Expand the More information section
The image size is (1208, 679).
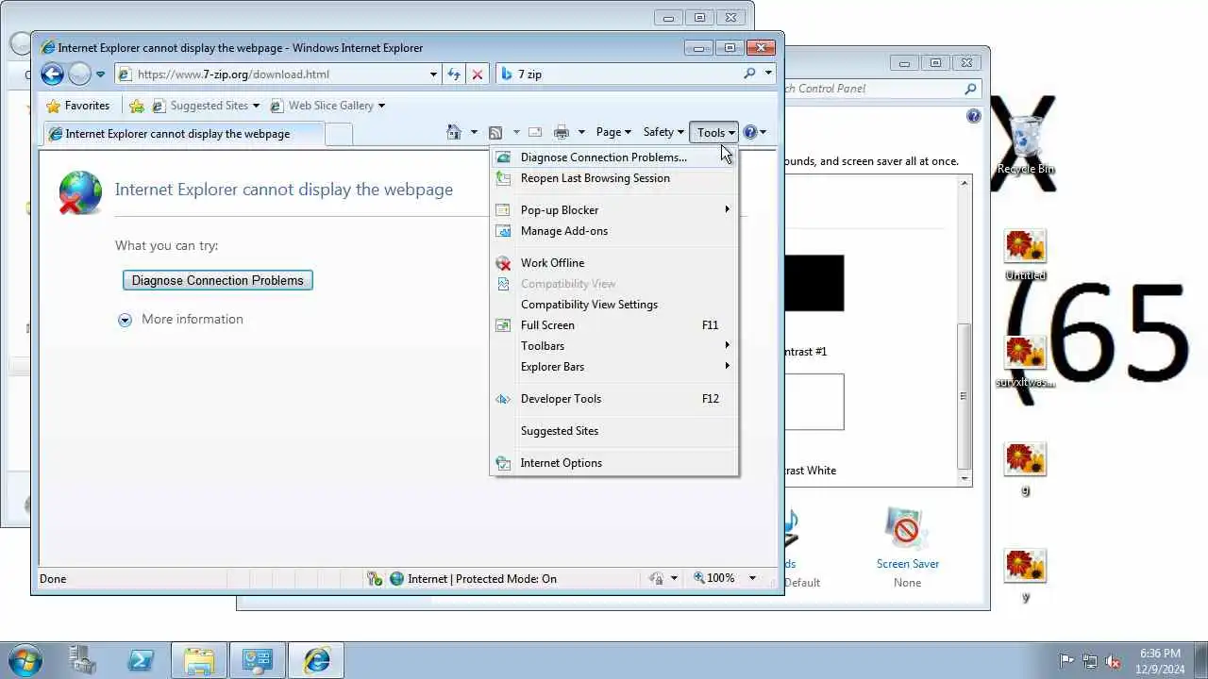coord(180,320)
